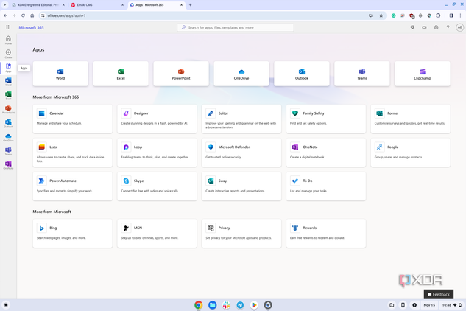Focus the search for apps and files box
The width and height of the screenshot is (466, 311).
click(x=236, y=27)
